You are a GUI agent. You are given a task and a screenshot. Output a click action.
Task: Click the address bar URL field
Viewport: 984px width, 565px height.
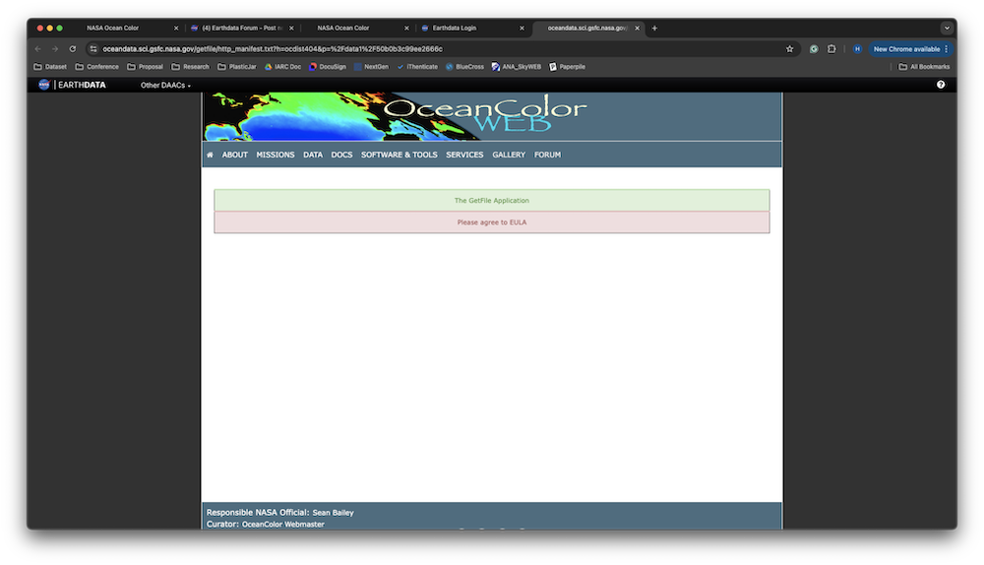(439, 49)
